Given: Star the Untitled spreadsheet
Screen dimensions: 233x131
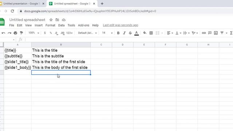Looking at the screenshot, I should coord(51,20).
